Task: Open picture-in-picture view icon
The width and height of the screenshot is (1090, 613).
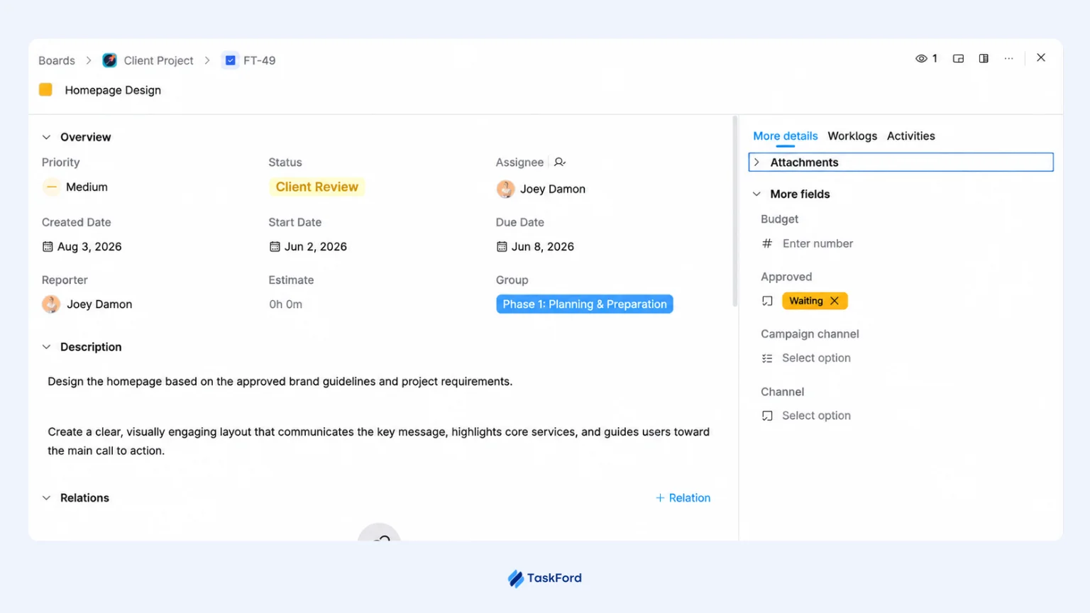Action: [958, 59]
